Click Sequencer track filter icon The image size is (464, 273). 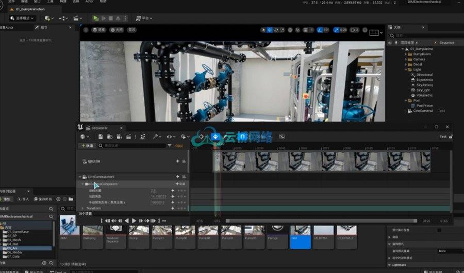[x=170, y=146]
